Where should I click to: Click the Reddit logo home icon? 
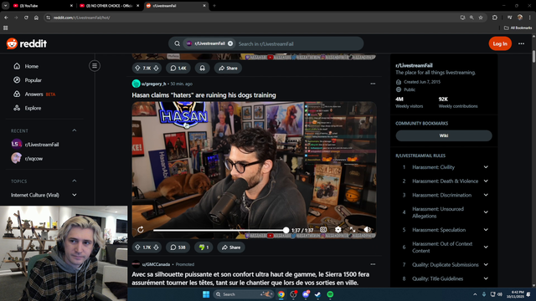(26, 43)
